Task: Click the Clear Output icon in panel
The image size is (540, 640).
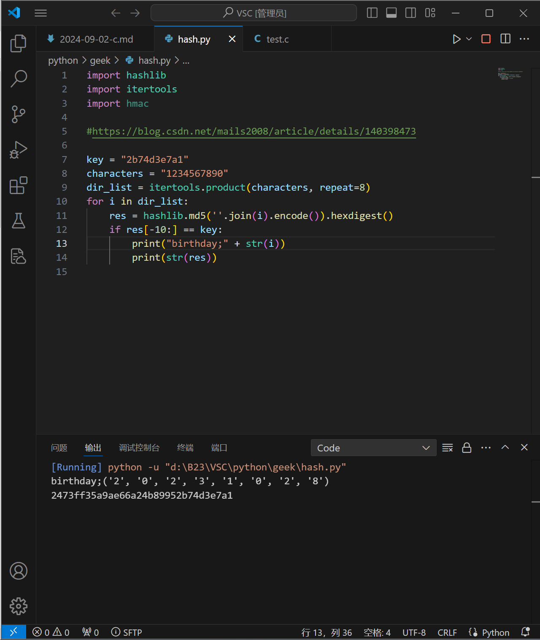Action: click(x=447, y=448)
